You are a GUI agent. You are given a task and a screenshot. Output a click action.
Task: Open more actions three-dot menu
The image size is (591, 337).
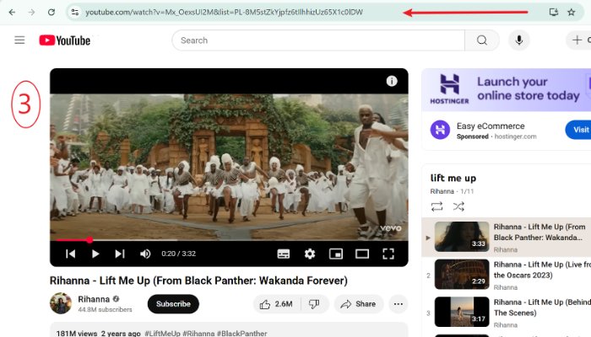click(399, 304)
